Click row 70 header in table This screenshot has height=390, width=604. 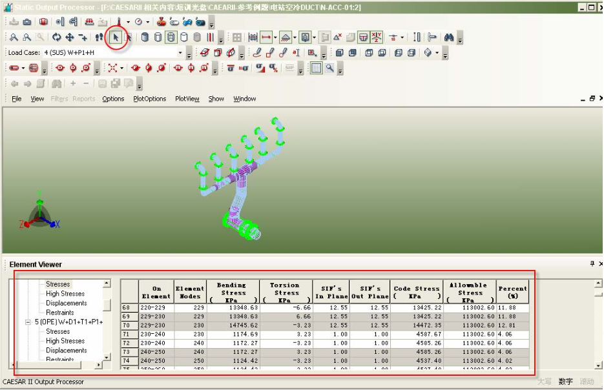click(x=129, y=325)
